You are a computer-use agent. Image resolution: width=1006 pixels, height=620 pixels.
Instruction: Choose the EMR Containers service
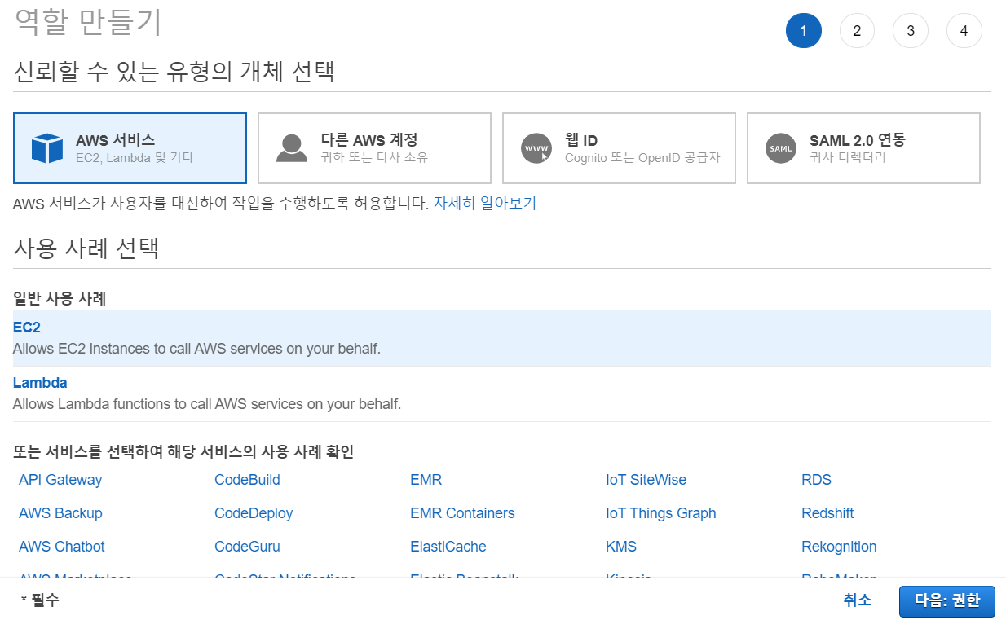click(x=462, y=513)
